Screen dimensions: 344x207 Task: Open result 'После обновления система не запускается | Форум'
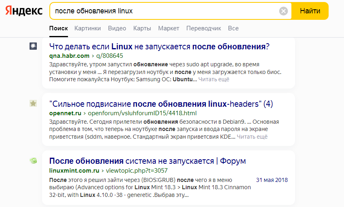(x=147, y=161)
